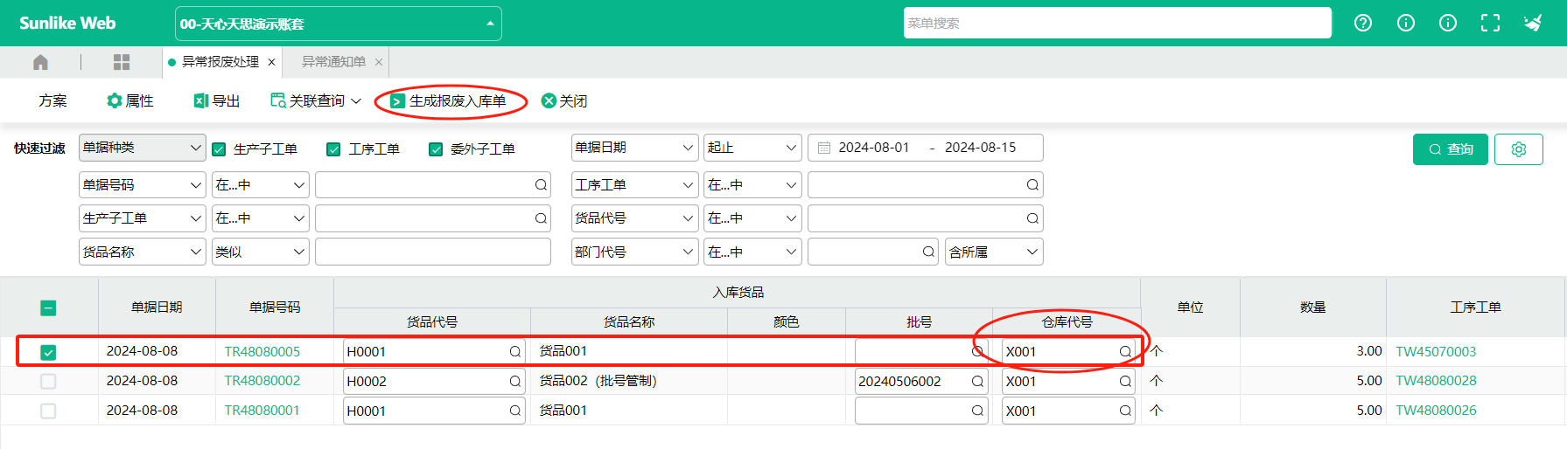Open 货品代号 filter dropdown

point(634,218)
